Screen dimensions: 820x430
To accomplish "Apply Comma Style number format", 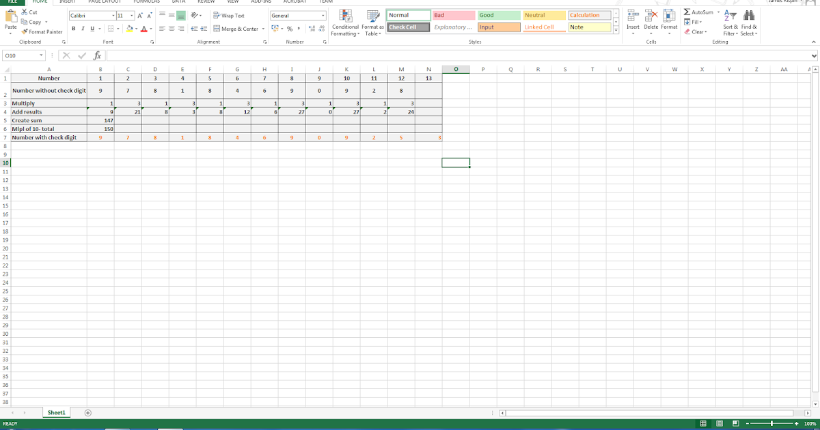I will click(x=299, y=29).
